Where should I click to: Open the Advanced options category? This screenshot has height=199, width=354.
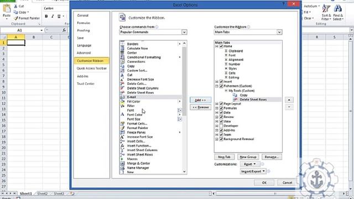[x=91, y=53]
